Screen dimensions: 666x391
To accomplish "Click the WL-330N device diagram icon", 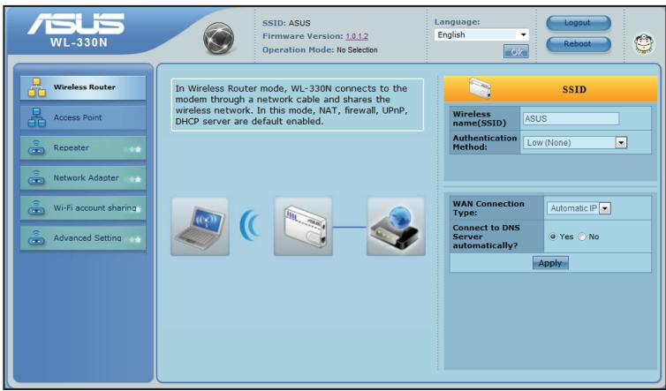I will coord(303,227).
